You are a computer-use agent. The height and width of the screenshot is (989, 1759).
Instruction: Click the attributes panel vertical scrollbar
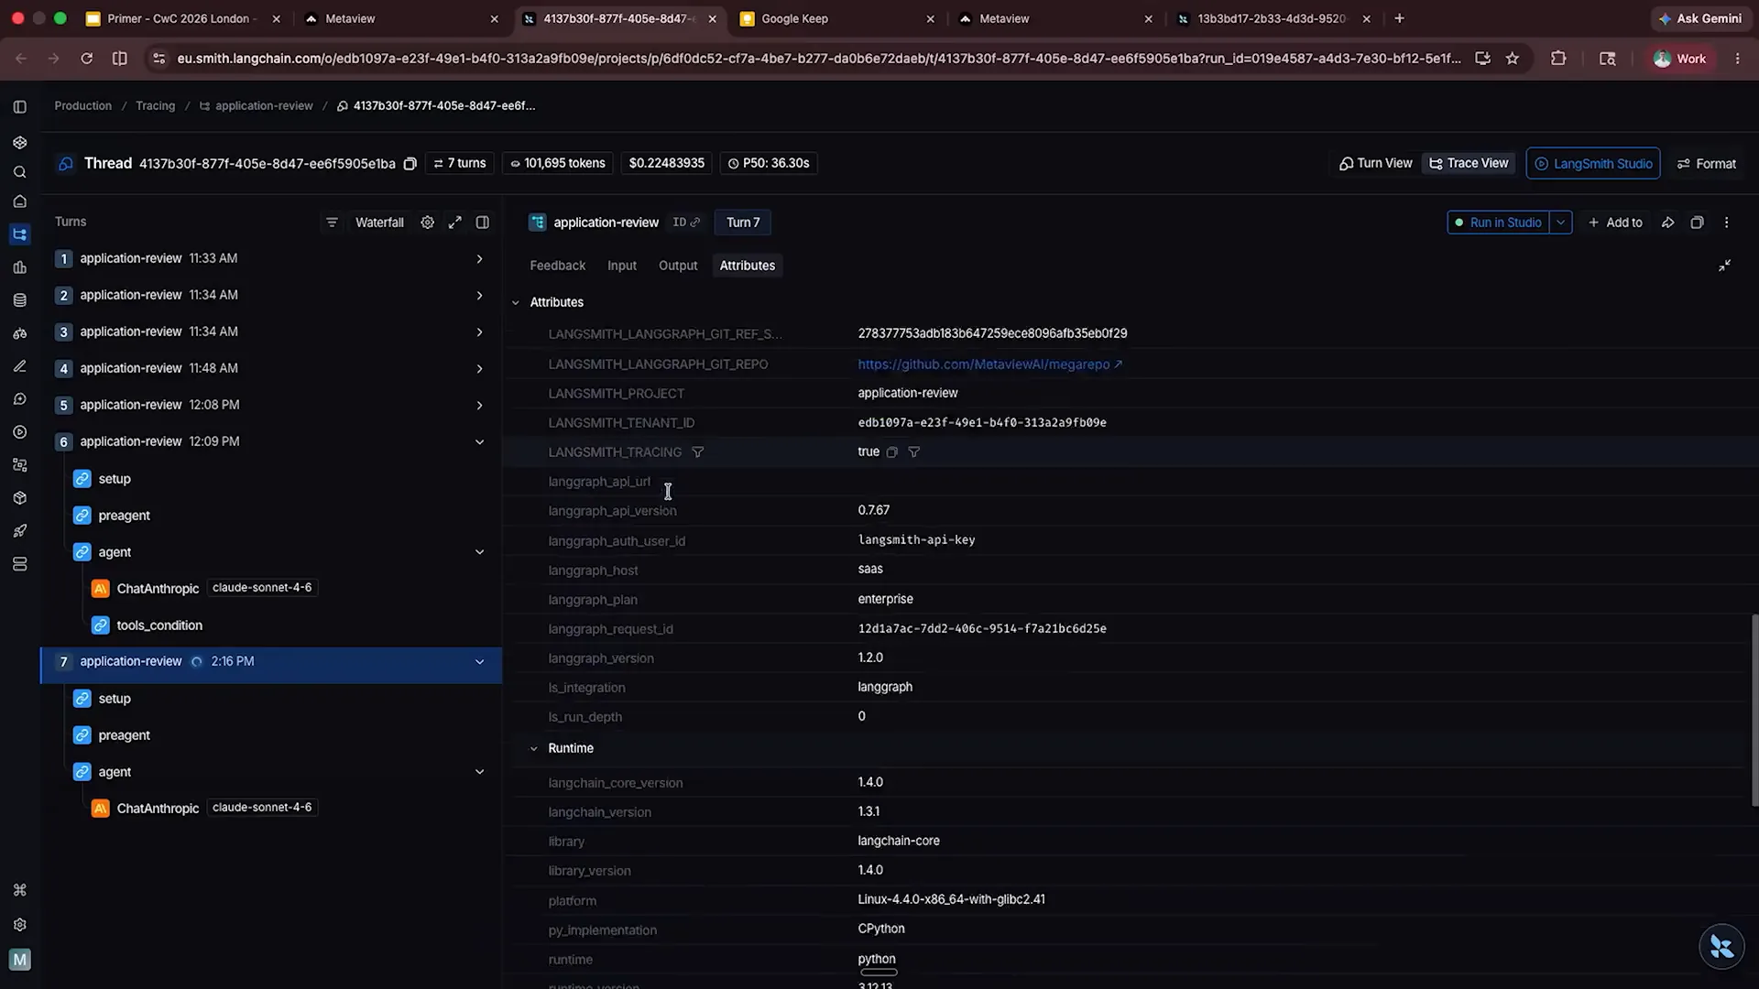pos(1755,711)
